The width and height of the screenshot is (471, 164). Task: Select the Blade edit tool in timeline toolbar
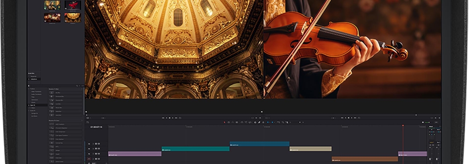(237, 122)
